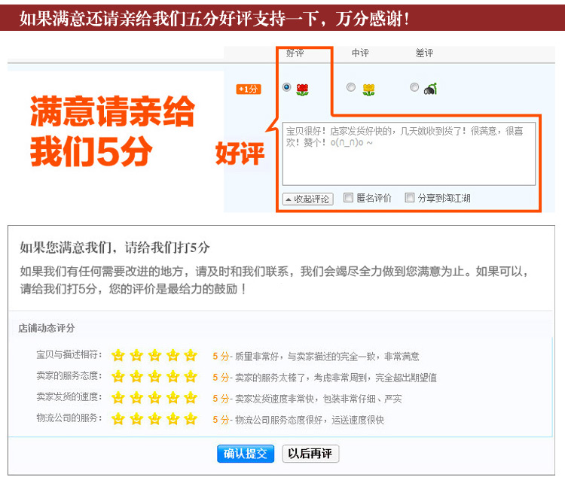
Task: Set 卖家的服务态度 rating to one star
Action: coord(118,377)
